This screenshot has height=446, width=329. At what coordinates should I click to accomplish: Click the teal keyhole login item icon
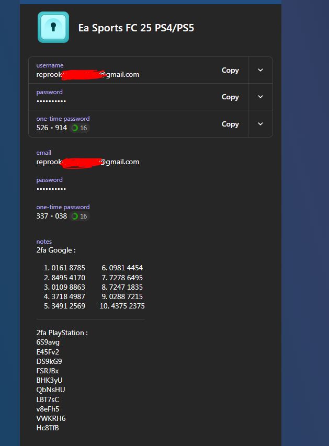tap(53, 27)
